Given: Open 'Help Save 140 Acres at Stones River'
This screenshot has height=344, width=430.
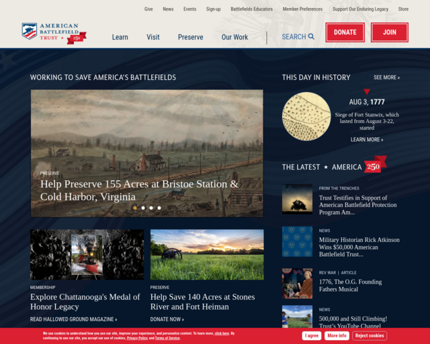Looking at the screenshot, I should 202,302.
